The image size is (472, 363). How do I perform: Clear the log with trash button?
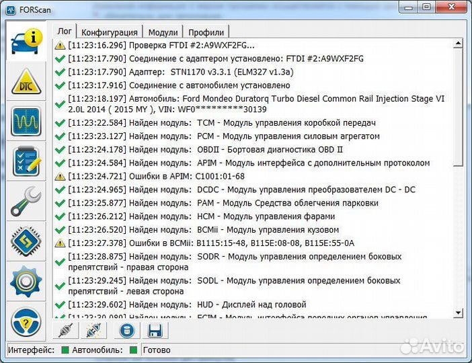(x=127, y=331)
